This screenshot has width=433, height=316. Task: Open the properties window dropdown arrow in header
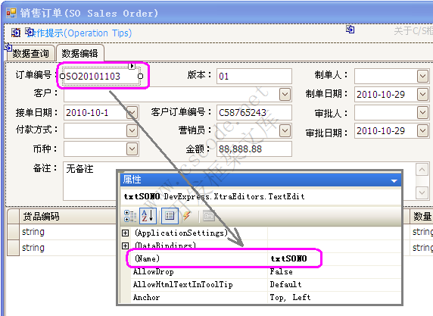pos(394,181)
